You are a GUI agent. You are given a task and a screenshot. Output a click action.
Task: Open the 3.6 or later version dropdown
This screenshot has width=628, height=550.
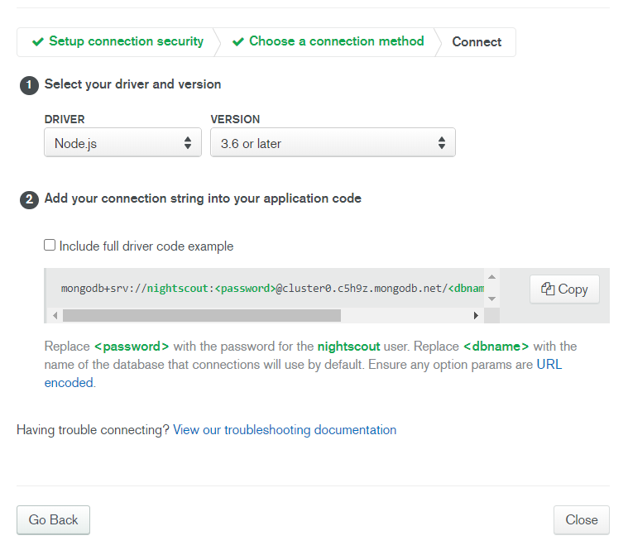tap(333, 142)
